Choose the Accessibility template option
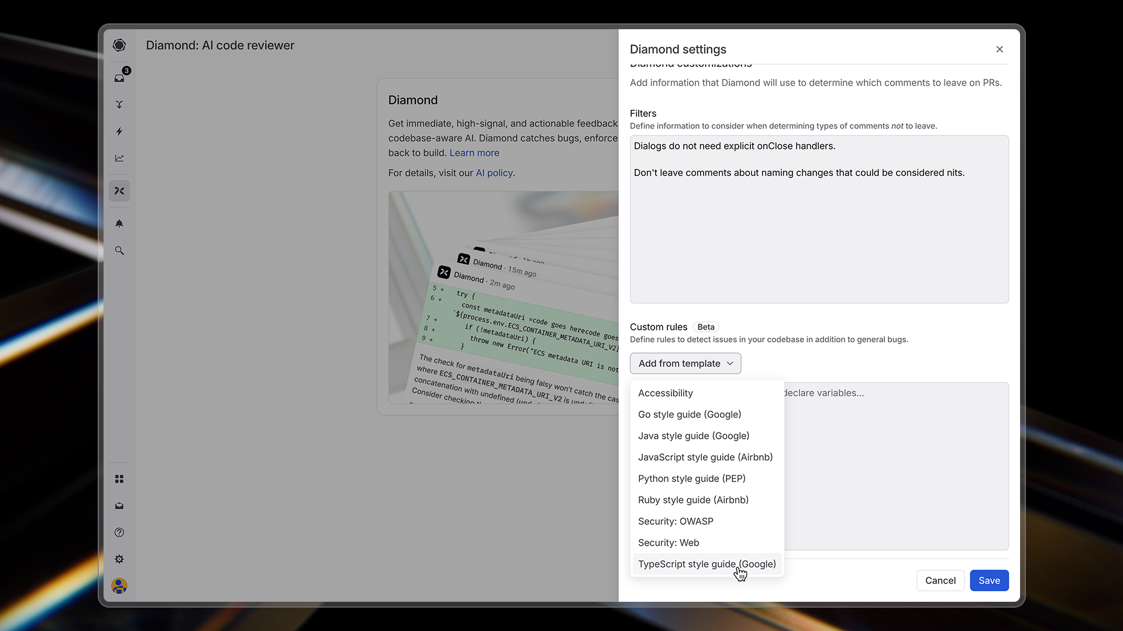The image size is (1123, 631). (665, 393)
